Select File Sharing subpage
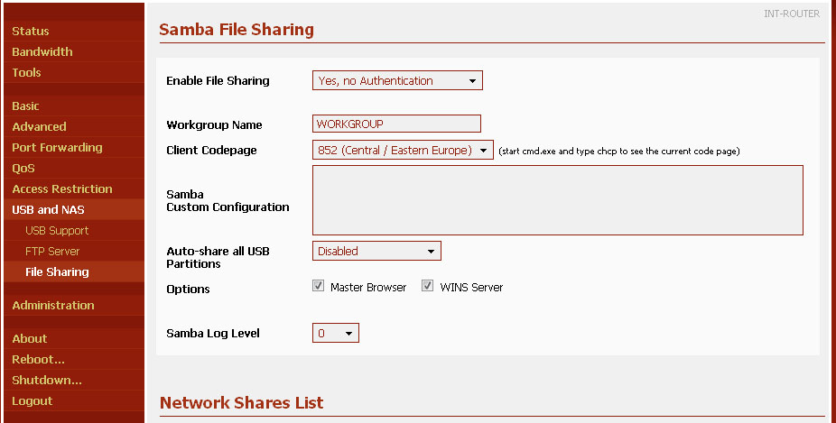 click(x=74, y=272)
